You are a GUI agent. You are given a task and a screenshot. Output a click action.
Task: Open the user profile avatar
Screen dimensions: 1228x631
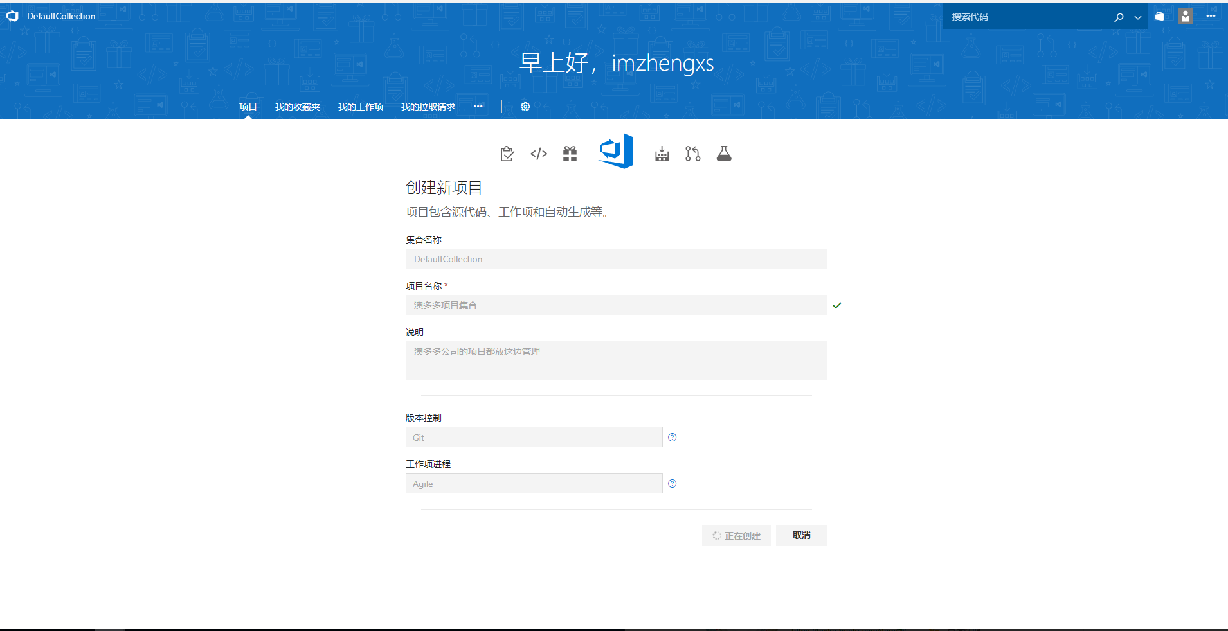(x=1186, y=16)
